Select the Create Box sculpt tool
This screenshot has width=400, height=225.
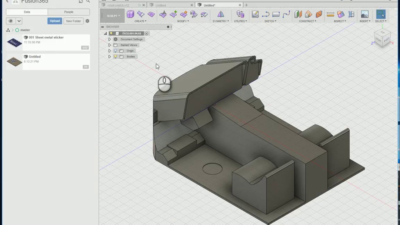point(130,14)
